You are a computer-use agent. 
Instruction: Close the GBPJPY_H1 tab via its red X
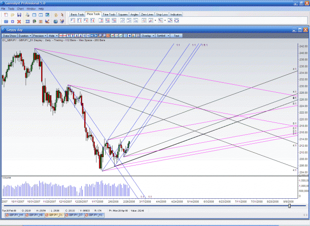(86, 215)
